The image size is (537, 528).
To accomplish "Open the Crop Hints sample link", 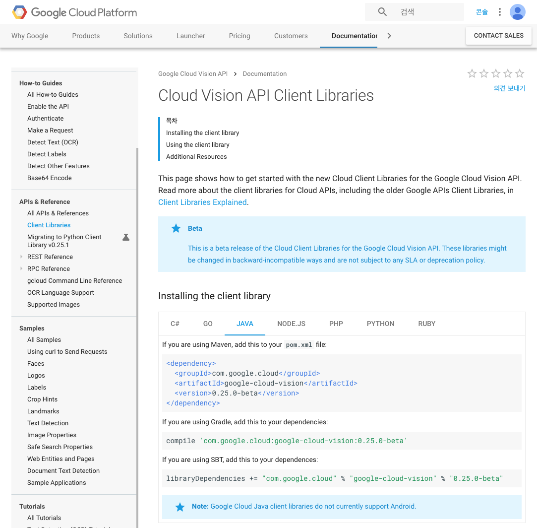I will tap(42, 399).
